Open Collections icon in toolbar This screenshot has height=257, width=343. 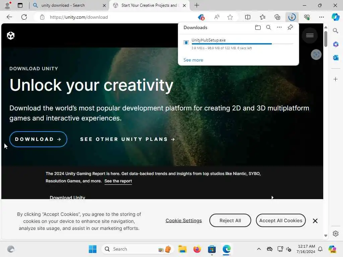click(277, 17)
